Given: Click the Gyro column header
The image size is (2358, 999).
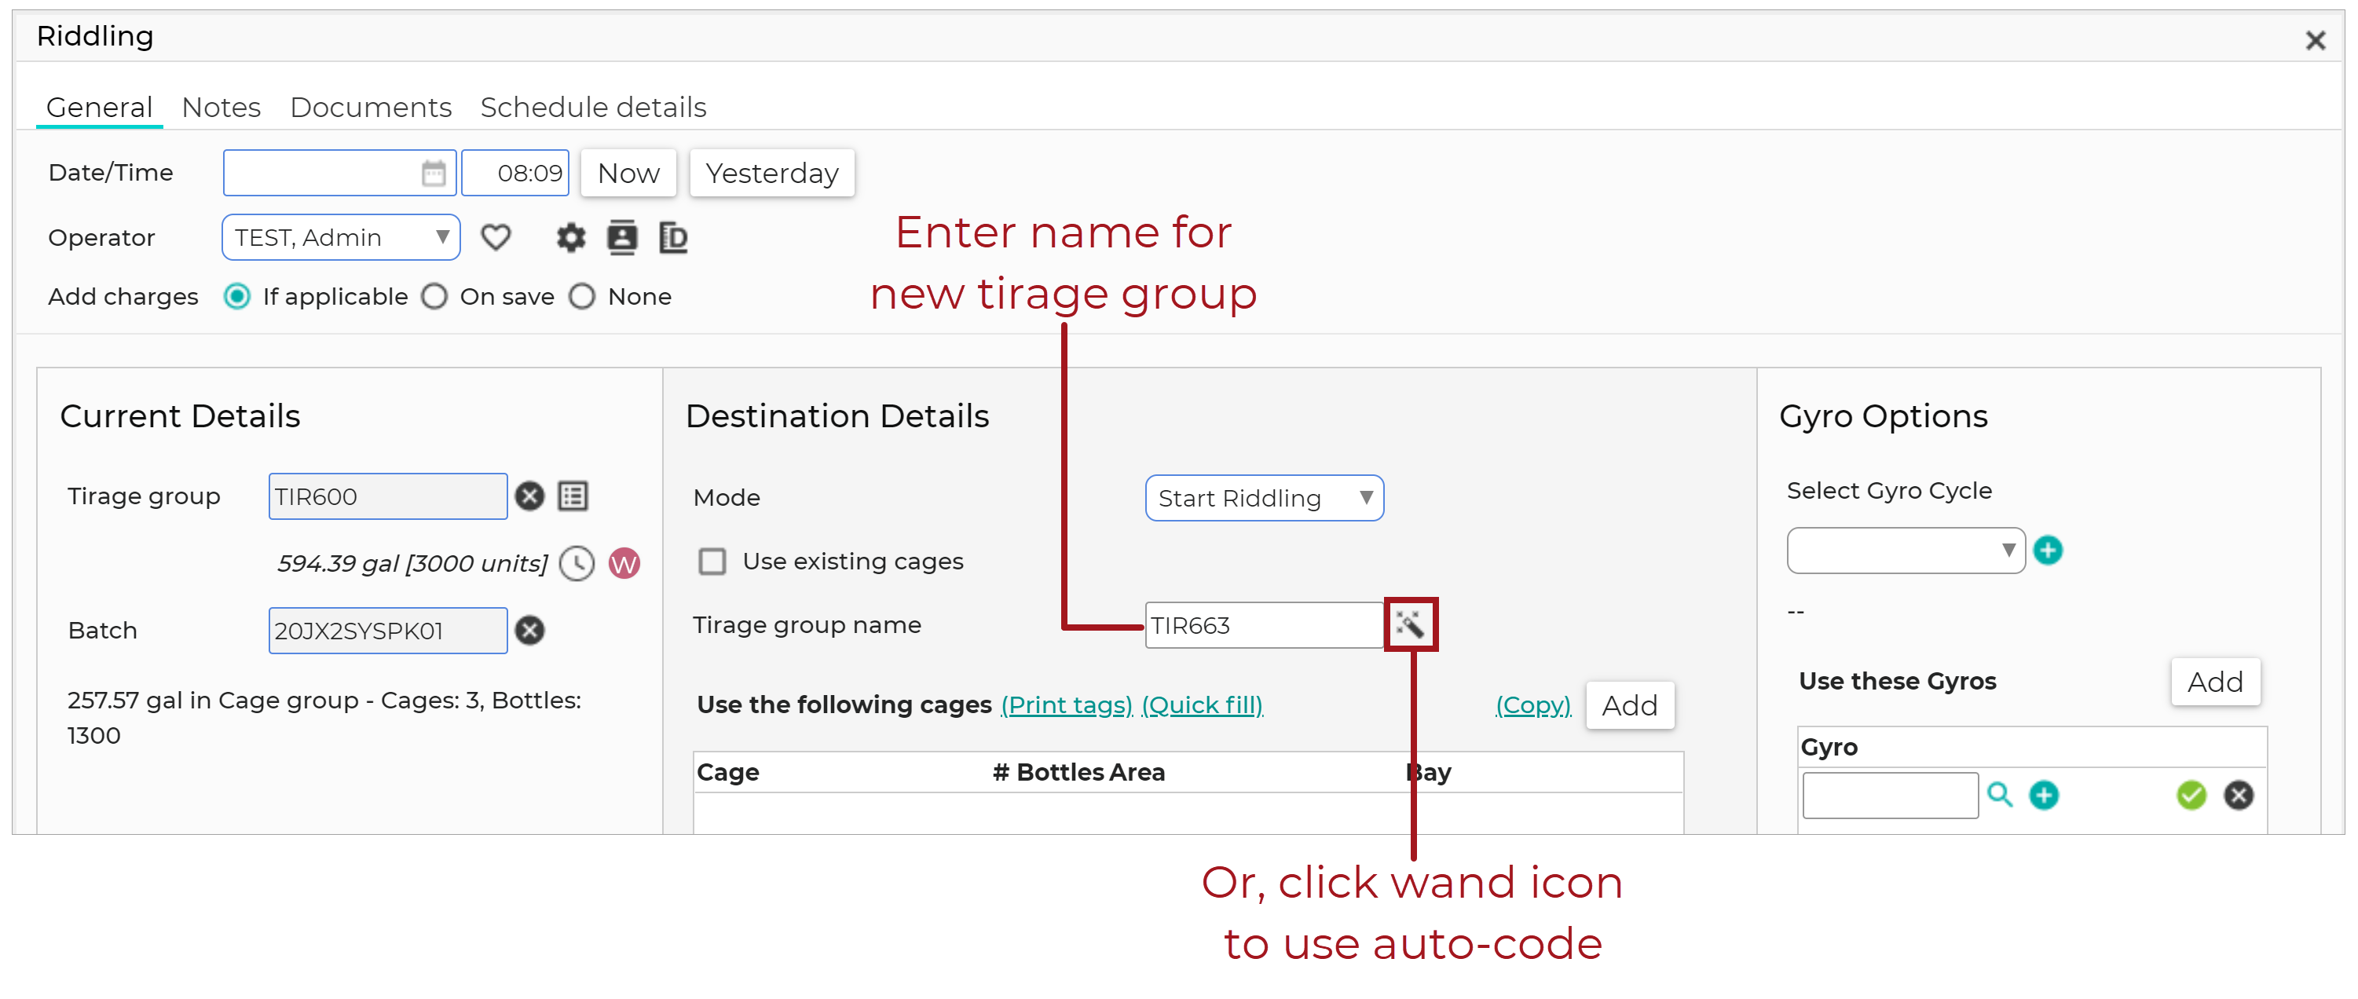Looking at the screenshot, I should pos(1829,747).
